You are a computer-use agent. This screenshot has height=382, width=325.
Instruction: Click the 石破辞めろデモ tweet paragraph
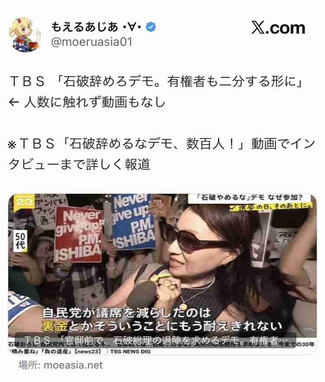click(156, 92)
